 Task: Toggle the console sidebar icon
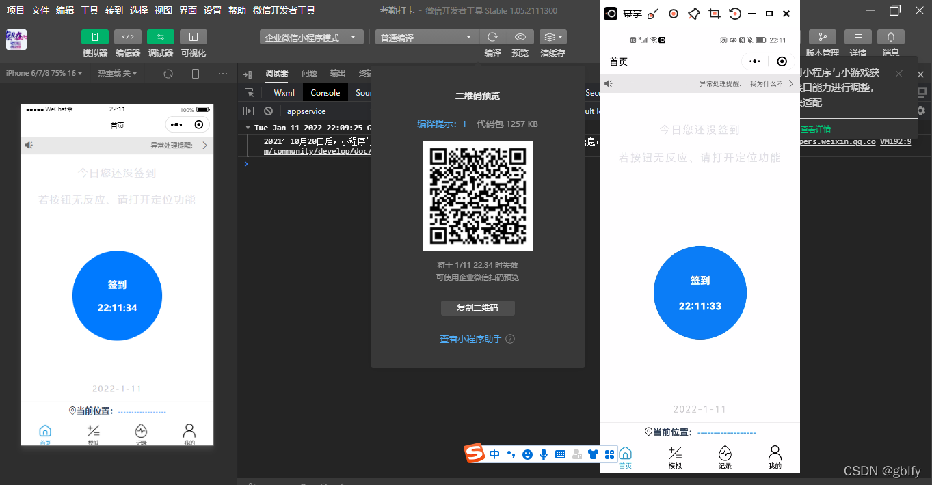pos(249,111)
